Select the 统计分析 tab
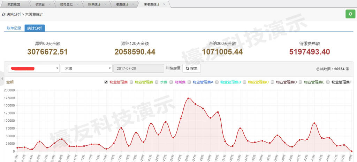This screenshot has height=162, width=357. tap(35, 28)
